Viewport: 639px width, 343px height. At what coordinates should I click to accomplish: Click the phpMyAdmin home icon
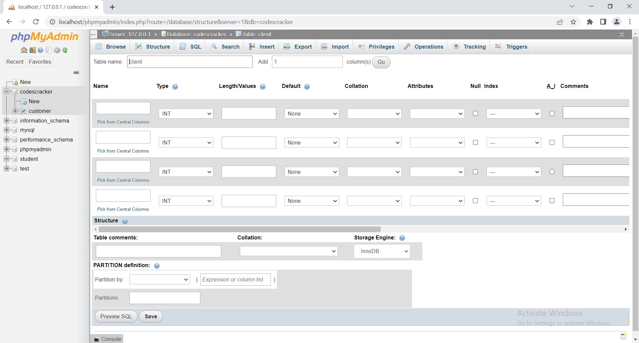(x=24, y=50)
